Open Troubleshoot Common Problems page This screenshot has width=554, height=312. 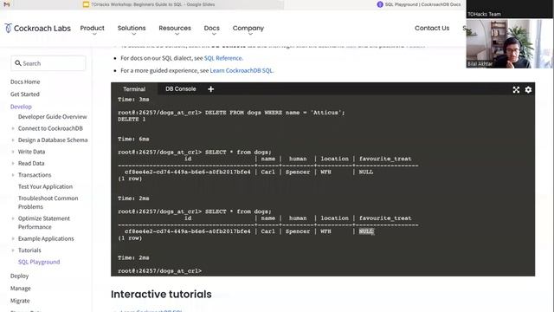coord(48,202)
